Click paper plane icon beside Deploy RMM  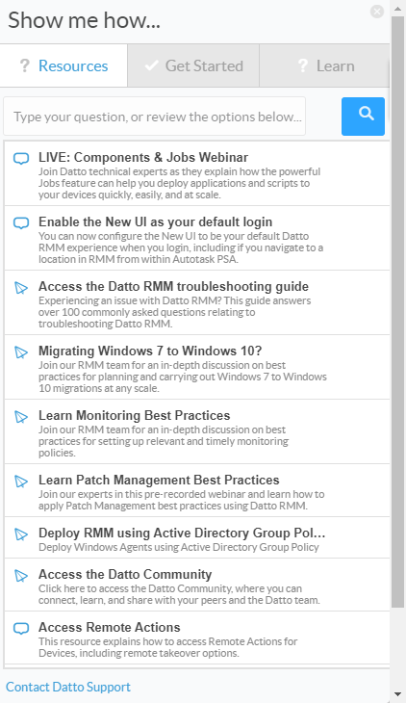[21, 534]
